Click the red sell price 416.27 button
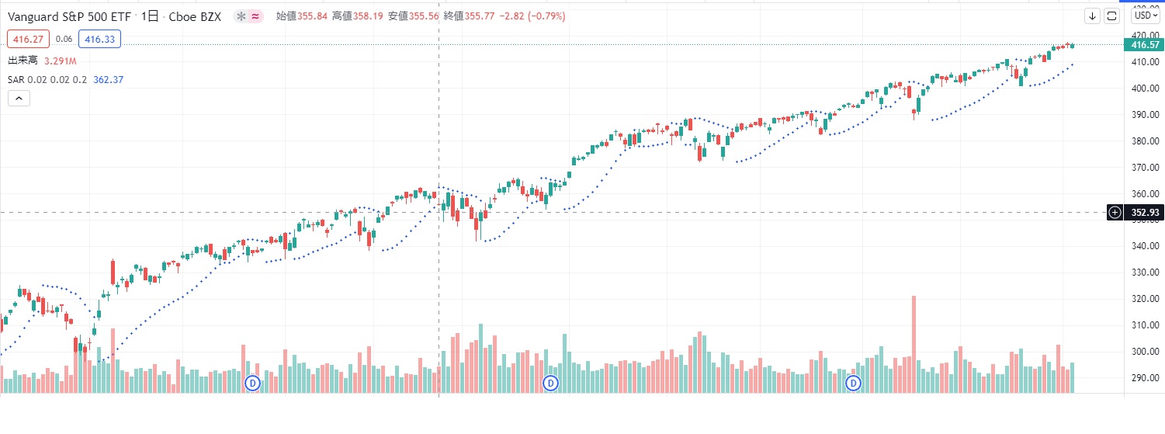Viewport: 1165px width, 434px height. click(x=29, y=39)
